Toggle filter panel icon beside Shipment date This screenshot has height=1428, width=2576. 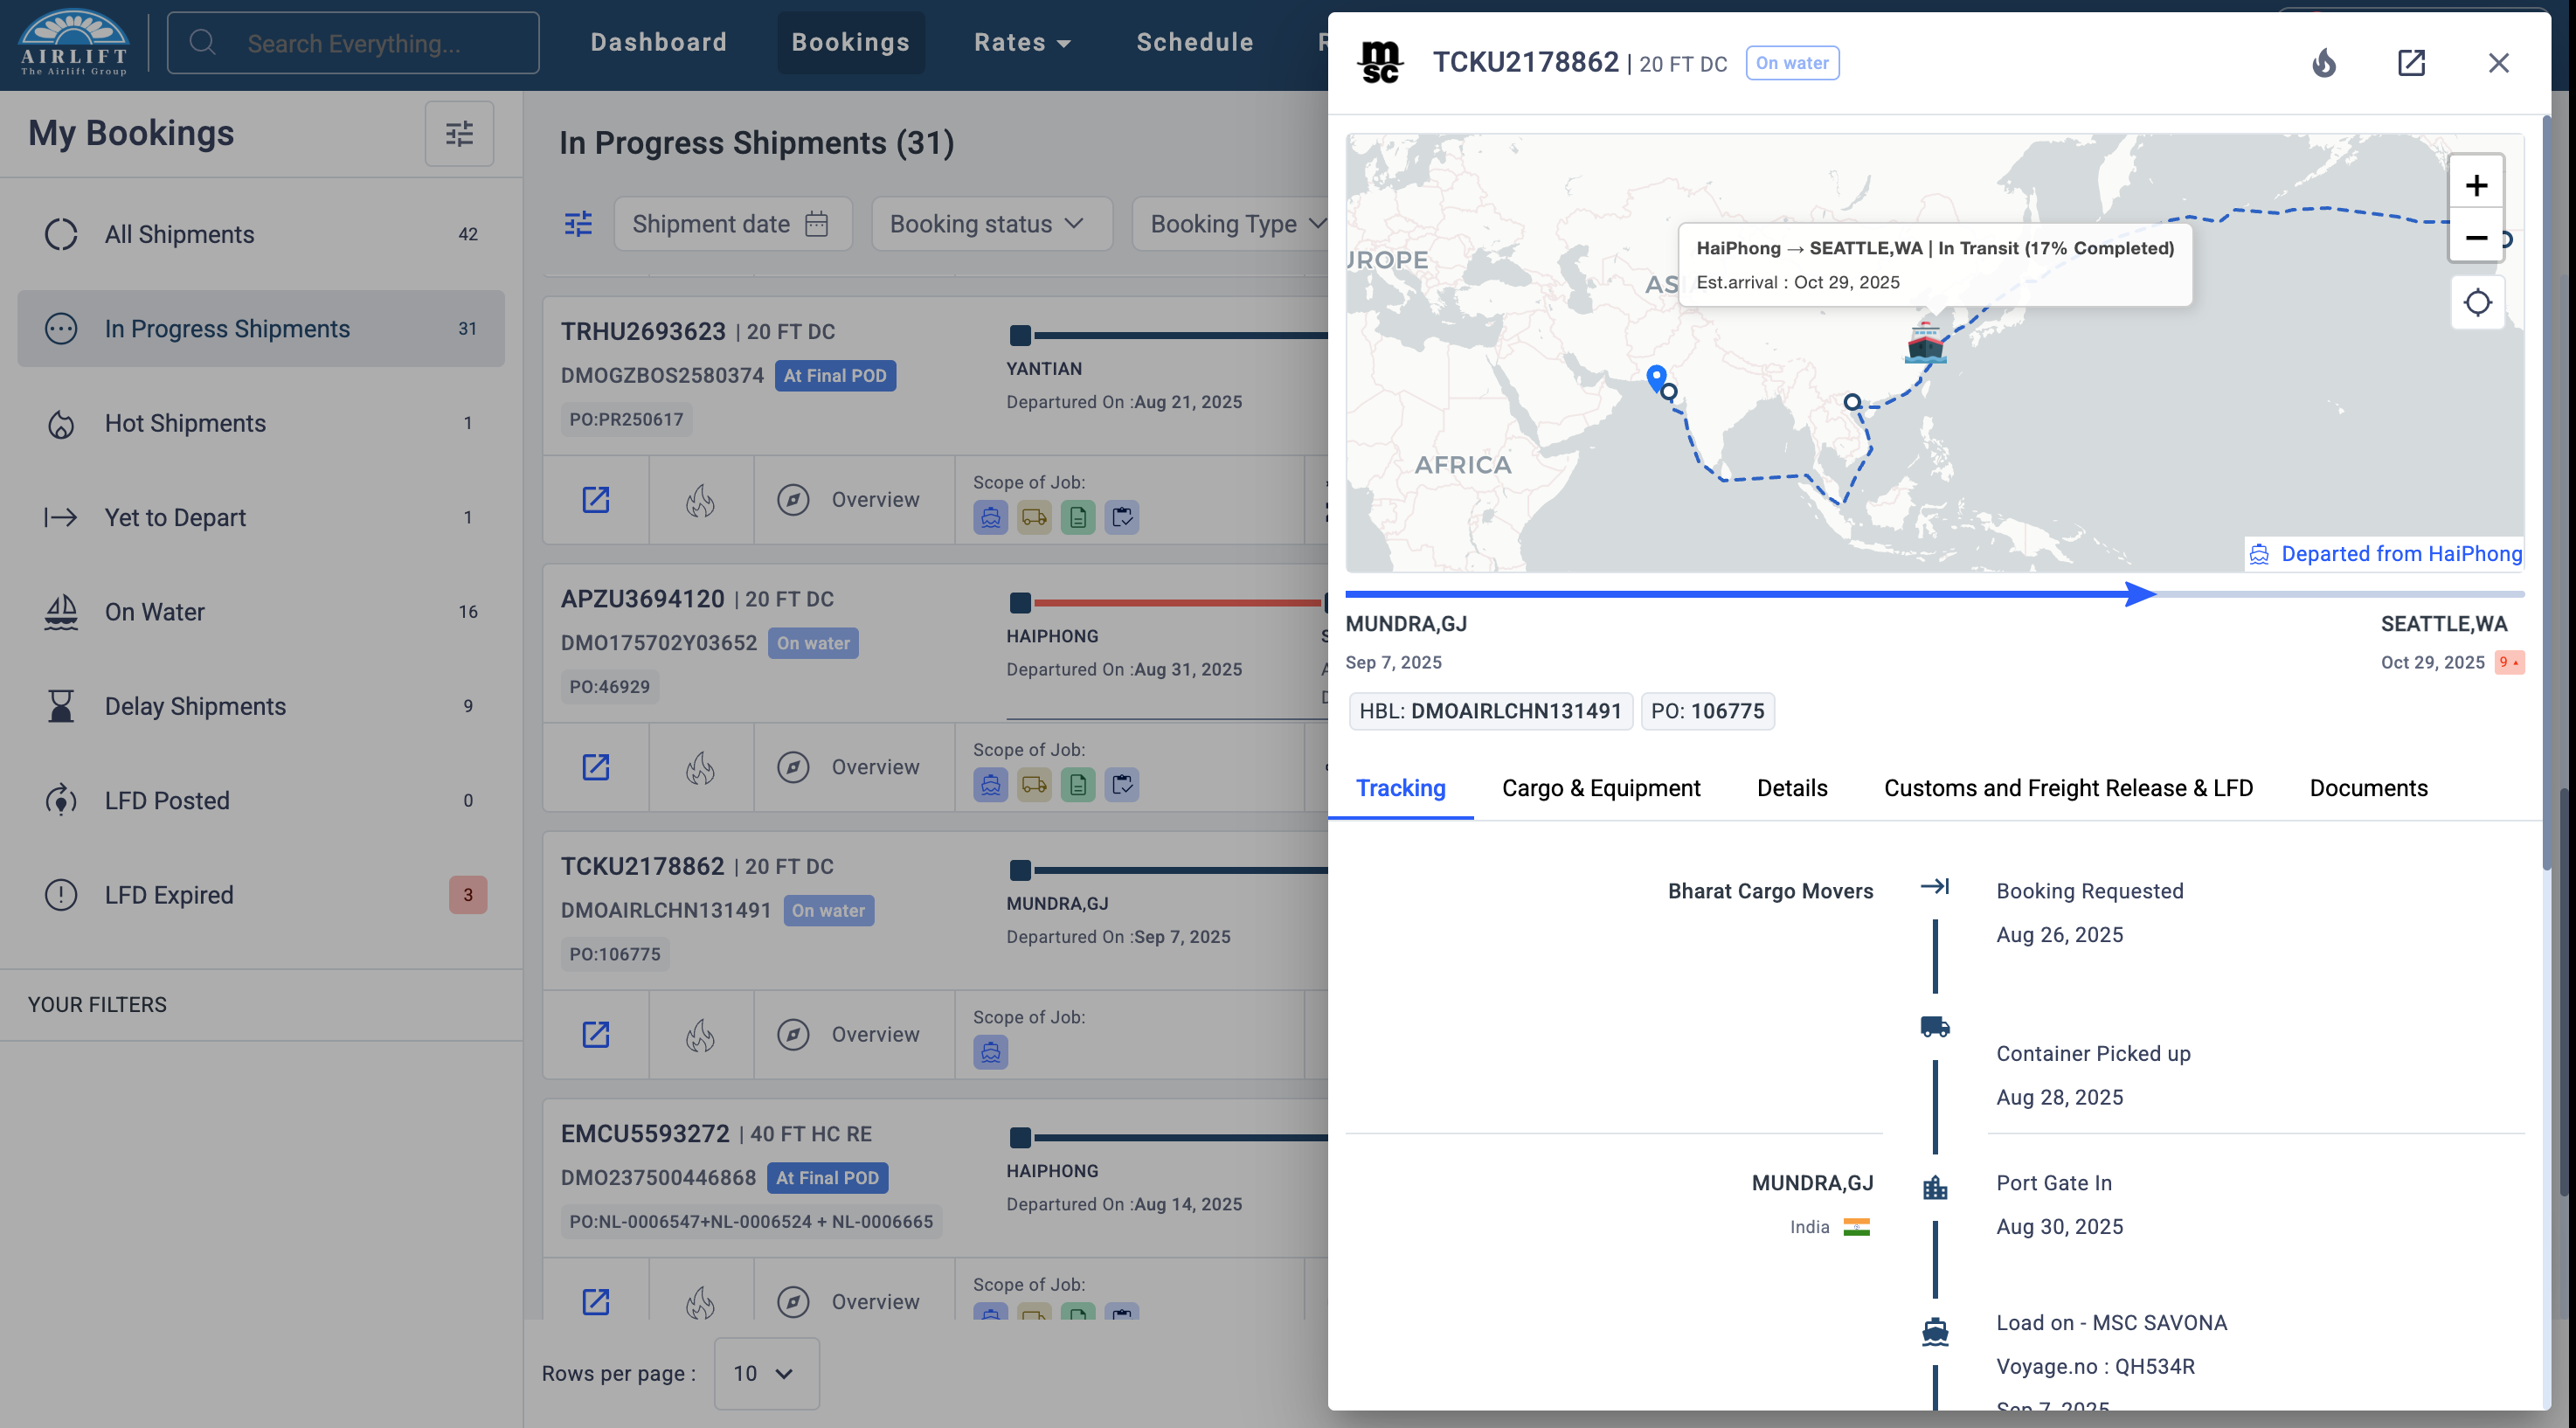578,224
